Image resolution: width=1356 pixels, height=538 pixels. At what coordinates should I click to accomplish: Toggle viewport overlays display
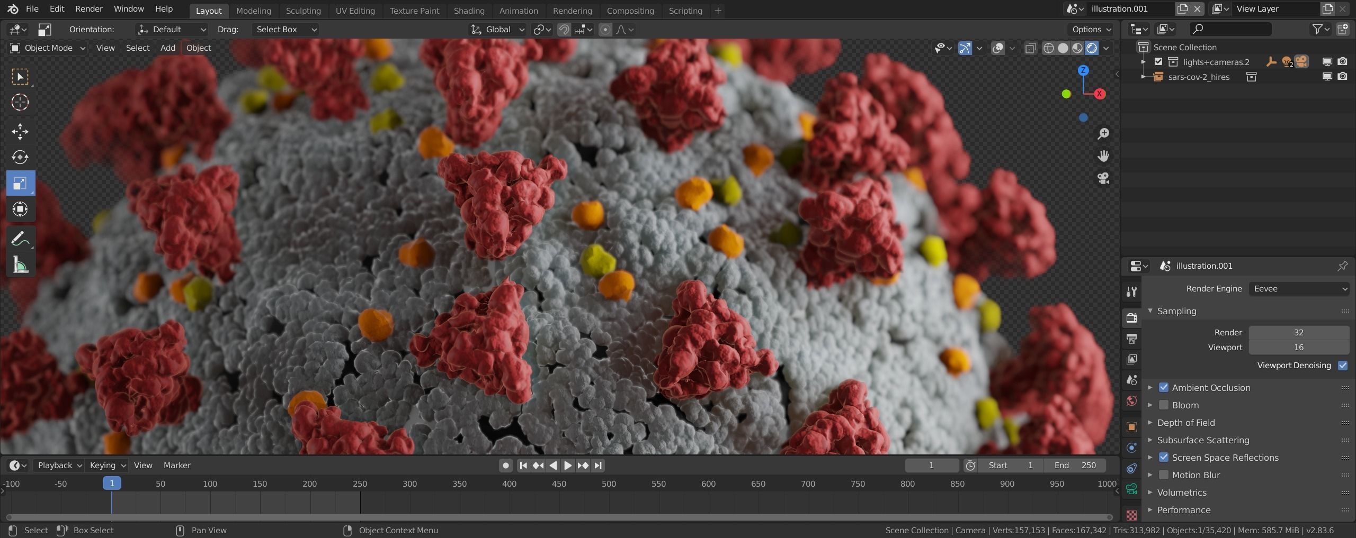(998, 48)
